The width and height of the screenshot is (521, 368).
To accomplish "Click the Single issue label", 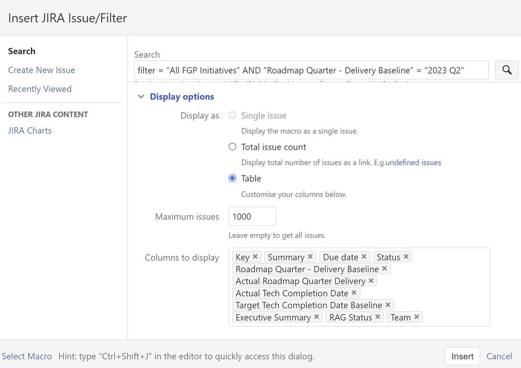I will tap(264, 115).
